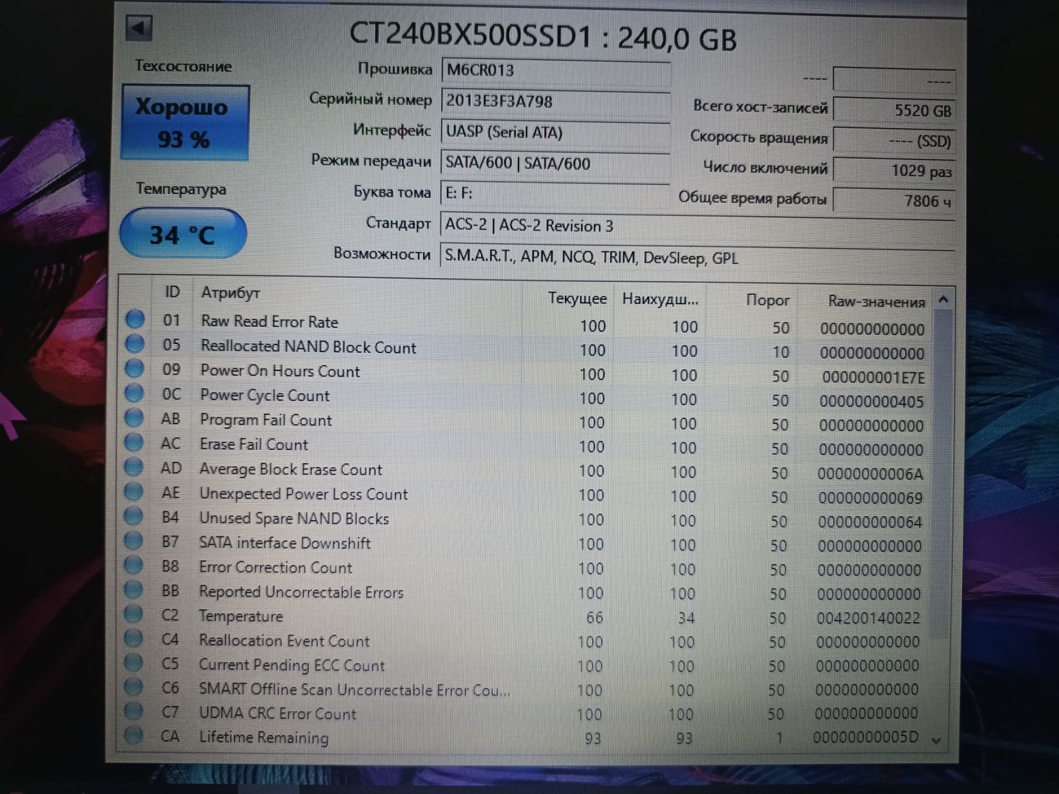Click status circle of Raw Read Error Rate
This screenshot has height=794, width=1059.
point(135,319)
